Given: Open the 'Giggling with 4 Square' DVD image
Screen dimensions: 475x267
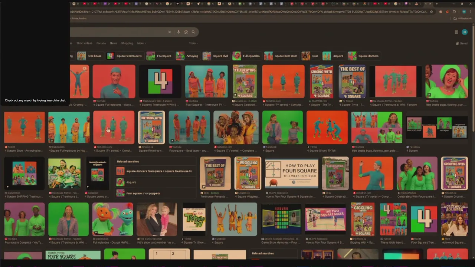Looking at the screenshot, I should [363, 219].
